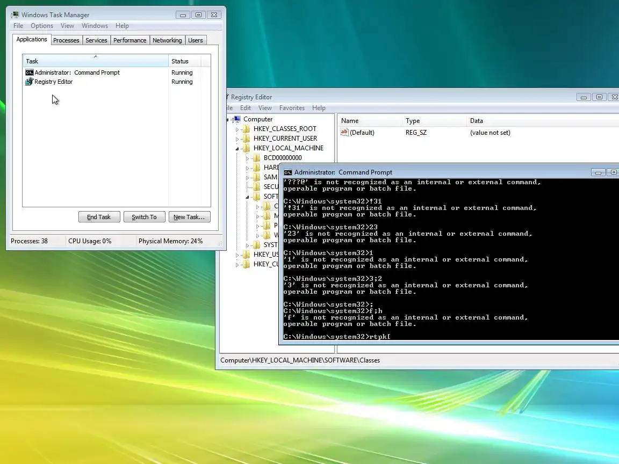Open Registry Editor Favorites menu
Screen dimensions: 619x464
pyautogui.click(x=292, y=108)
